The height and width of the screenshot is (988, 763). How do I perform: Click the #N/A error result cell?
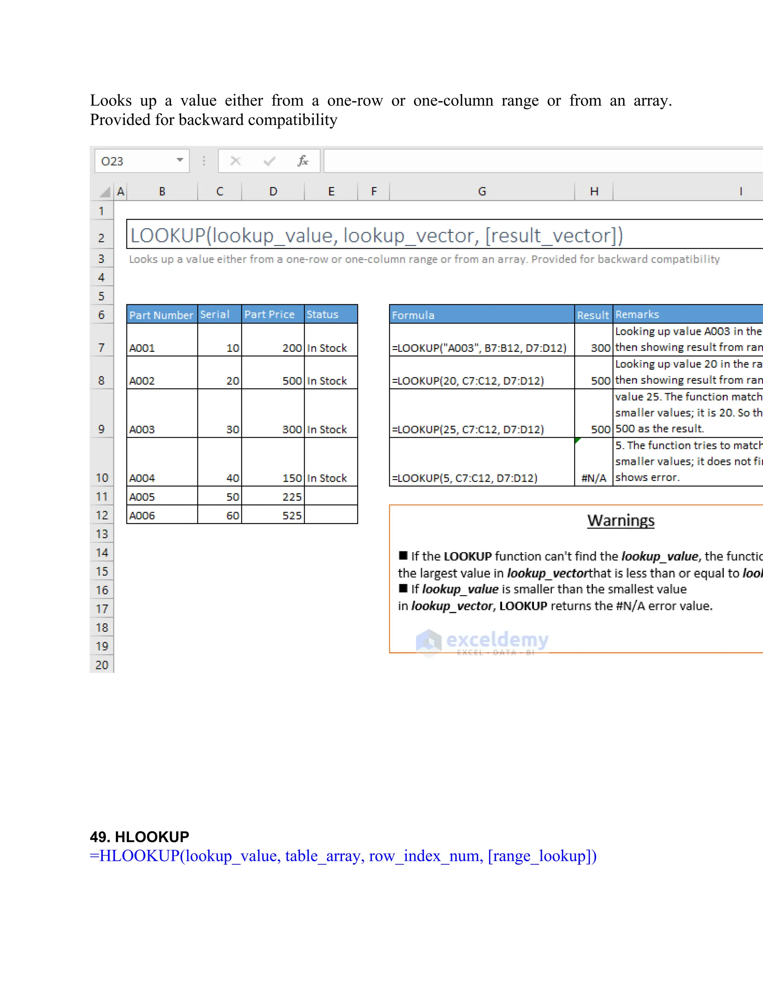coord(594,462)
